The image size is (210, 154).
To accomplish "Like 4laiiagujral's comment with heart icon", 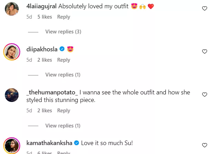I will (204, 9).
